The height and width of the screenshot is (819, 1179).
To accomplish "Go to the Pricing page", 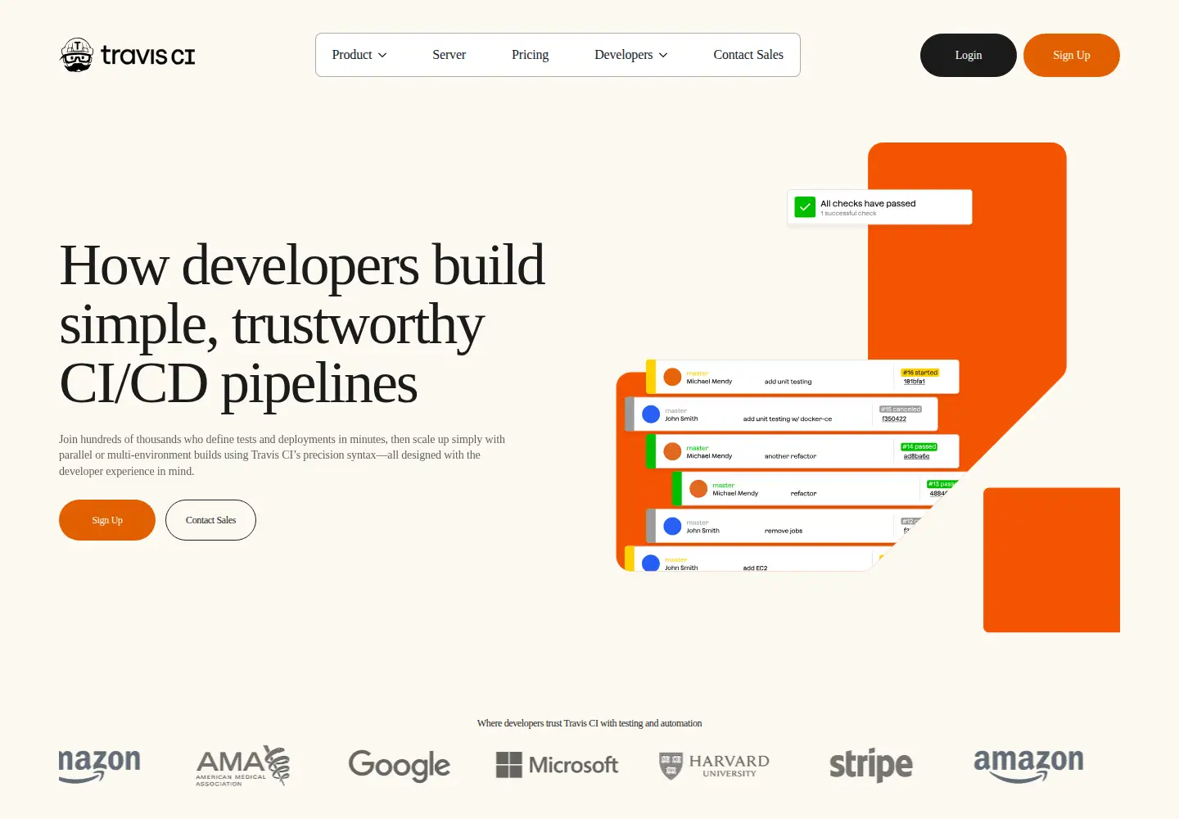I will pos(530,55).
